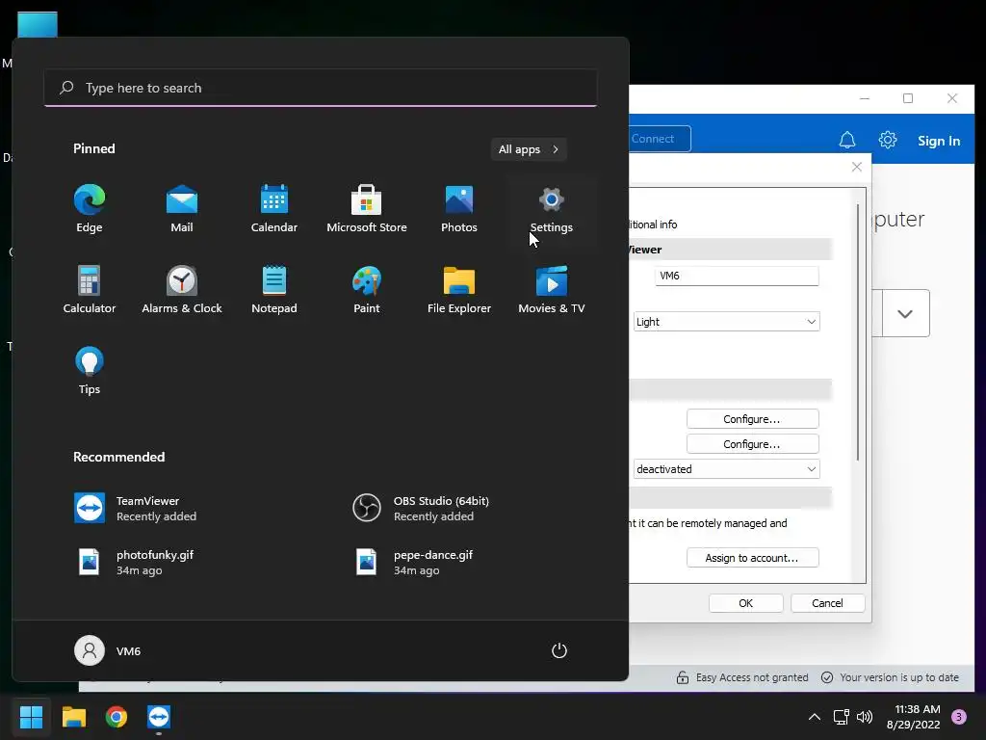The image size is (986, 740).
Task: Launch the Photos app
Action: [459, 209]
